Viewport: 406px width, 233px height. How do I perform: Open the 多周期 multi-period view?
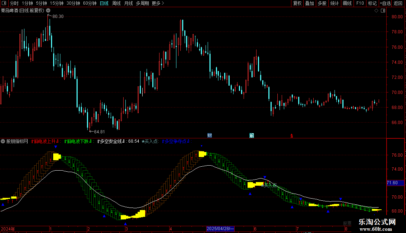click(142, 3)
